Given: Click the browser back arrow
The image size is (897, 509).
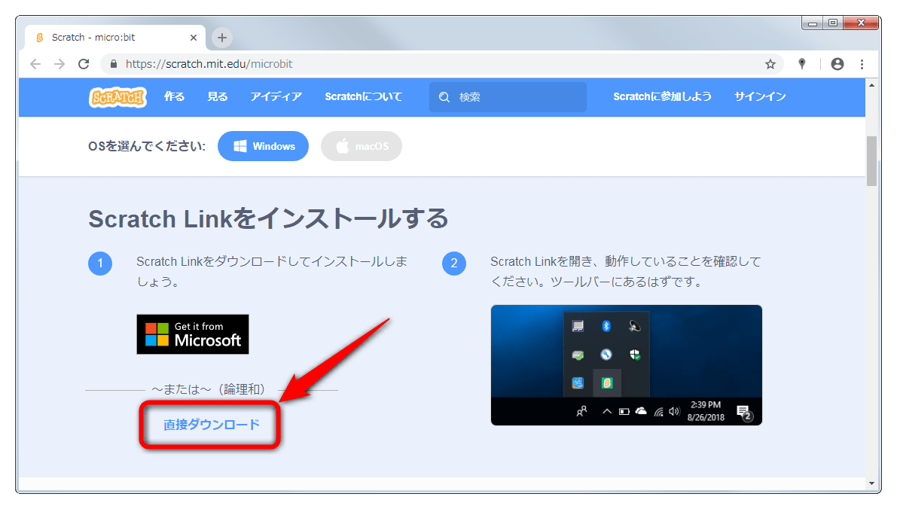Looking at the screenshot, I should pyautogui.click(x=35, y=65).
